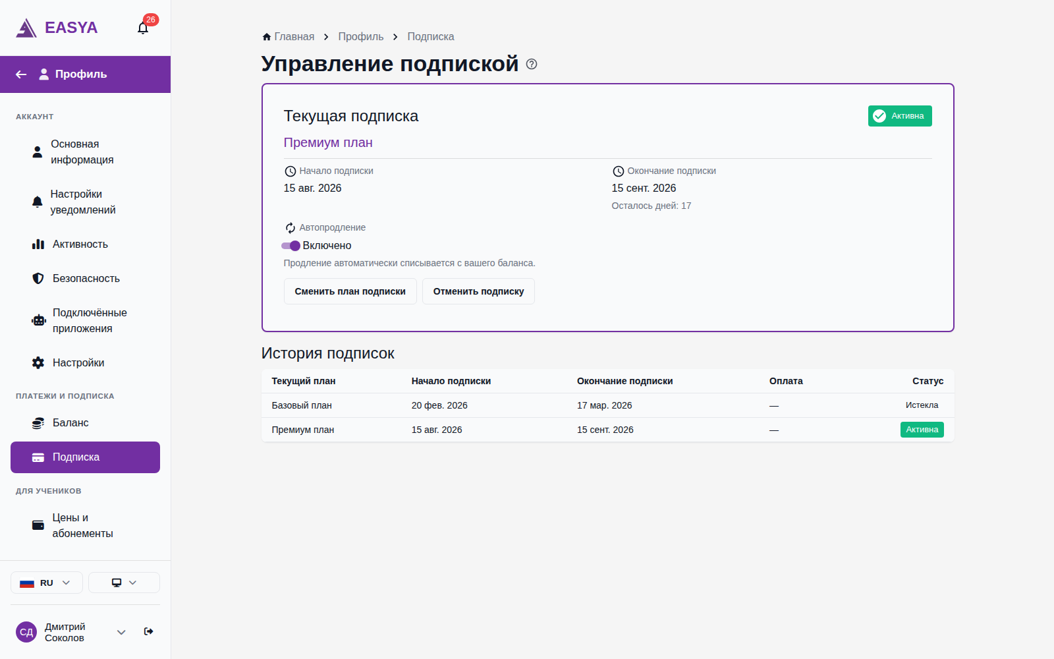1054x659 pixels.
Task: Open the Активность menu item
Action: click(x=85, y=244)
